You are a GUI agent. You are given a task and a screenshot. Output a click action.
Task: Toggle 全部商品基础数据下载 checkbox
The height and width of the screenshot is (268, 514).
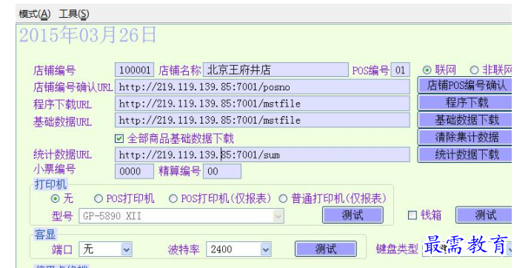tap(119, 138)
